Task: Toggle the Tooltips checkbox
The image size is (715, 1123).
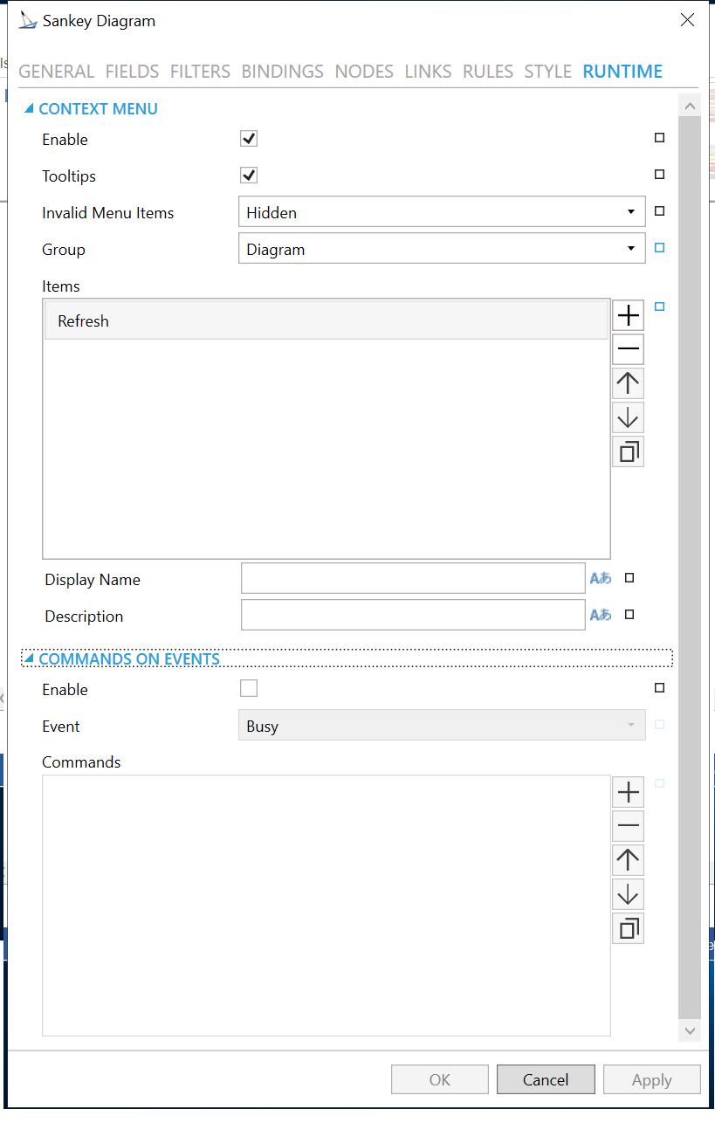Action: coord(249,176)
